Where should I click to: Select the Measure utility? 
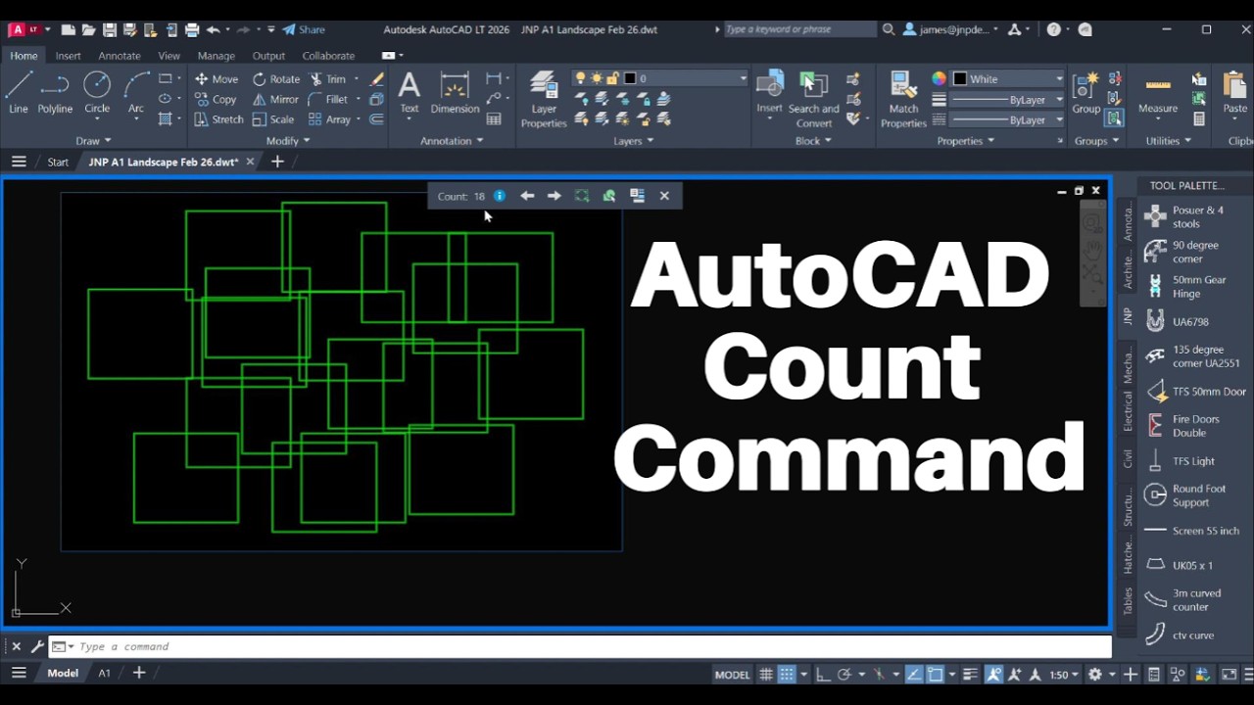point(1158,93)
